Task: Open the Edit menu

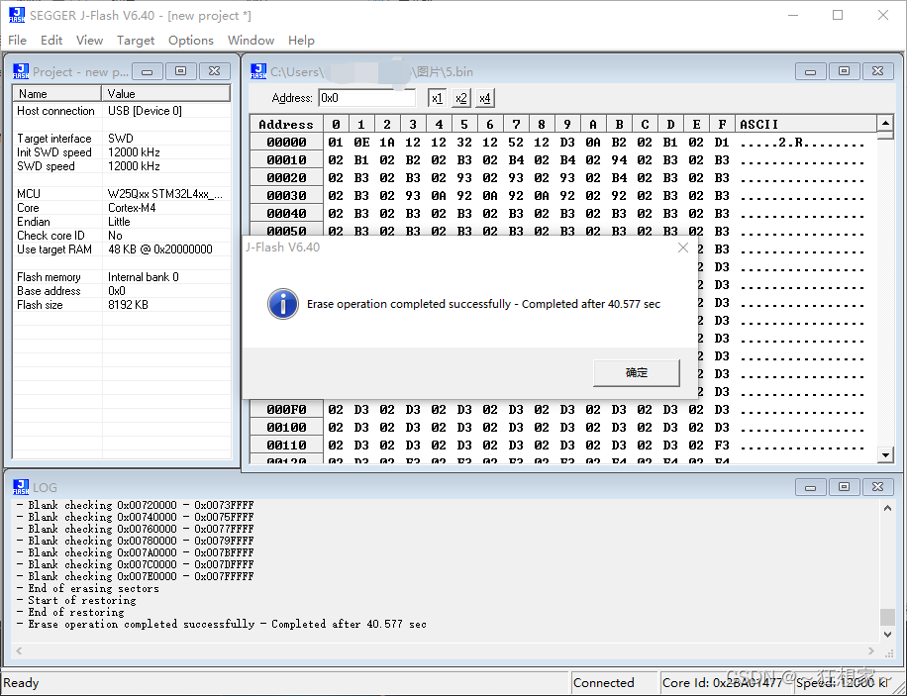Action: point(51,41)
